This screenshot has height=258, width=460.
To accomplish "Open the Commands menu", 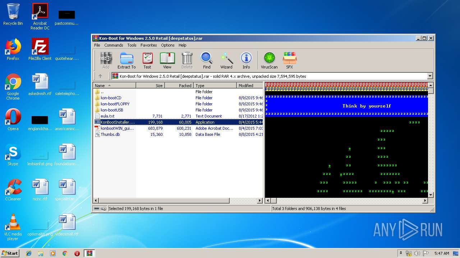I will [114, 45].
